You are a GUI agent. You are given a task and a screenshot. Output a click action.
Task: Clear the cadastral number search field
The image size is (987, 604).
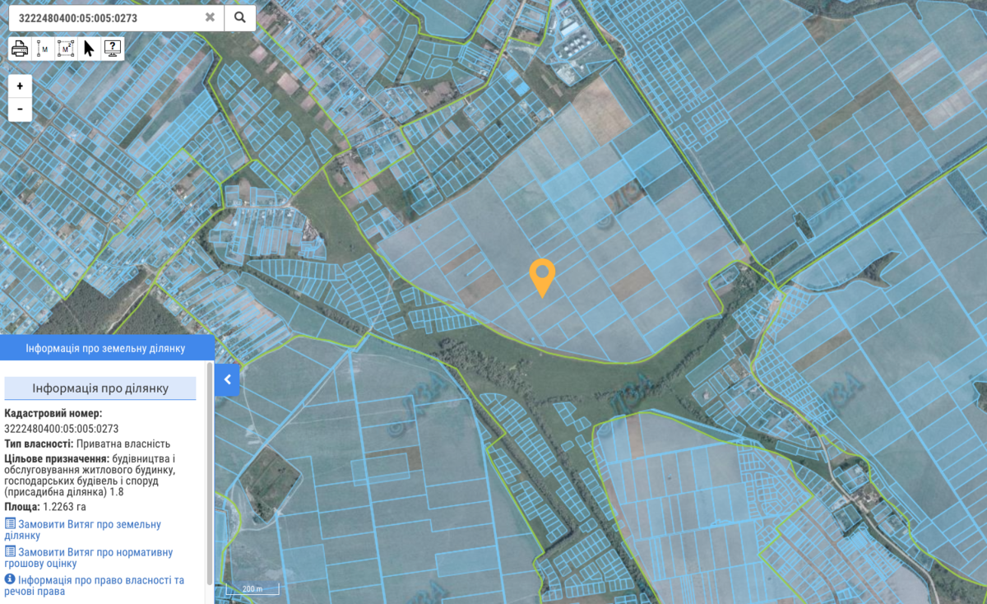(211, 17)
